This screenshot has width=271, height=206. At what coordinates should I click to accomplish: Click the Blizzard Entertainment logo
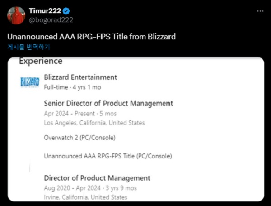(30, 82)
